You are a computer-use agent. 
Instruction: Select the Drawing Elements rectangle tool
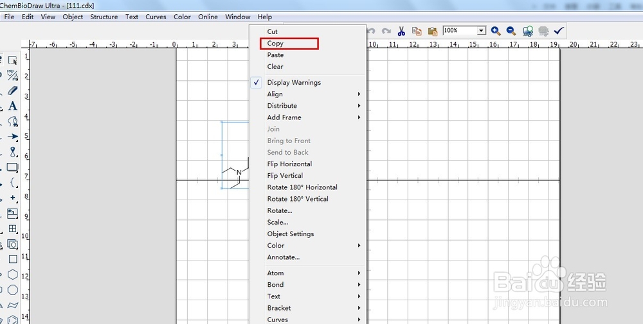click(x=13, y=167)
